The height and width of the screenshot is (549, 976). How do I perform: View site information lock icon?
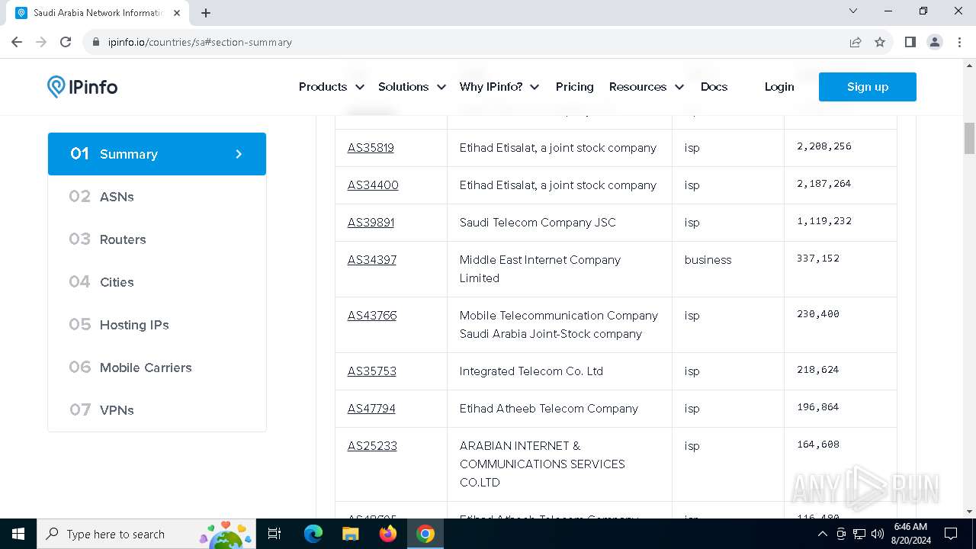[x=96, y=43]
